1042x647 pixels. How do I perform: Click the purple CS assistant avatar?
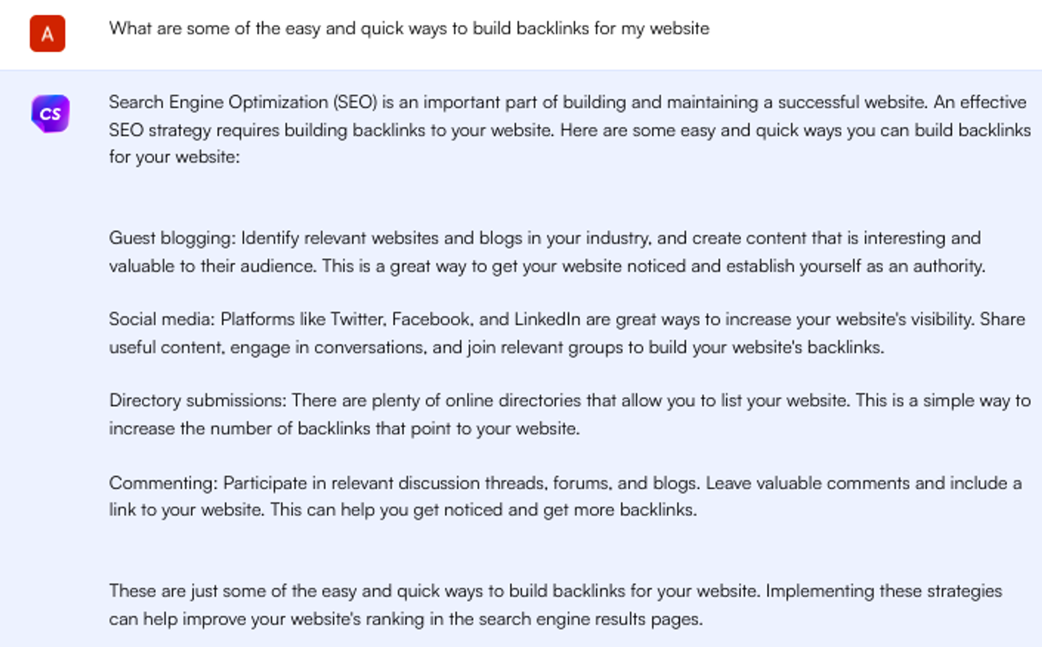click(50, 113)
